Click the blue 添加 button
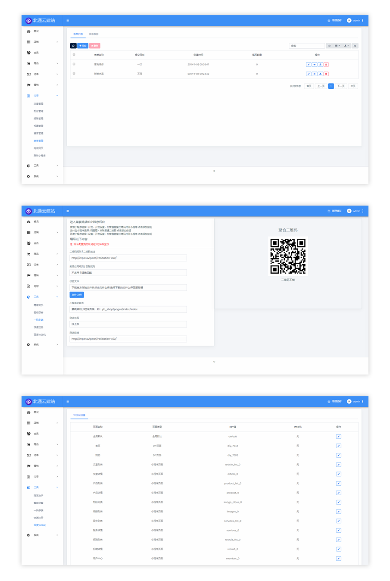Viewport: 390px width, 581px height. coord(83,46)
